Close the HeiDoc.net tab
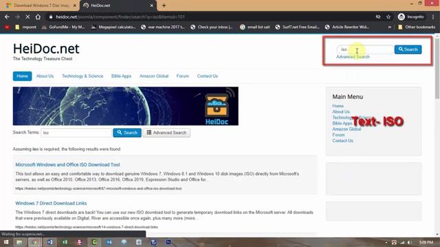The width and height of the screenshot is (440, 247). click(x=151, y=5)
